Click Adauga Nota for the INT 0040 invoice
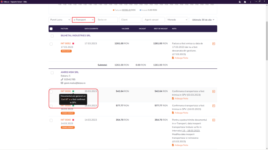268x150 pixels. click(181, 145)
